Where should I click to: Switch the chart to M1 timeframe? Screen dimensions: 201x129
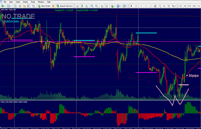pos(180,6)
